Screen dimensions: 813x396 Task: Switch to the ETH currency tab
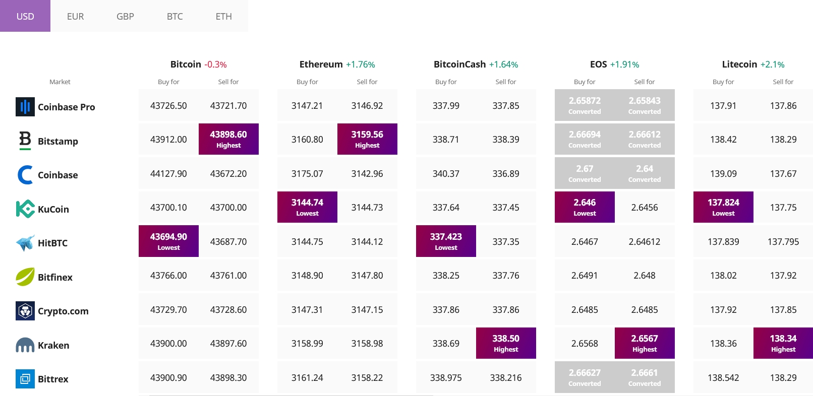coord(223,16)
